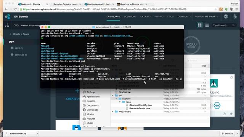Click the settings gear on the MQLsnd card

231,77
